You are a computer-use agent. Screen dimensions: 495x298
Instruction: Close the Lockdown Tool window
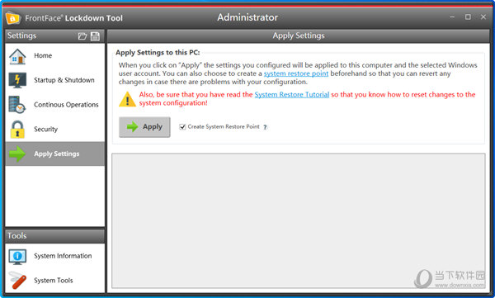[x=483, y=17]
